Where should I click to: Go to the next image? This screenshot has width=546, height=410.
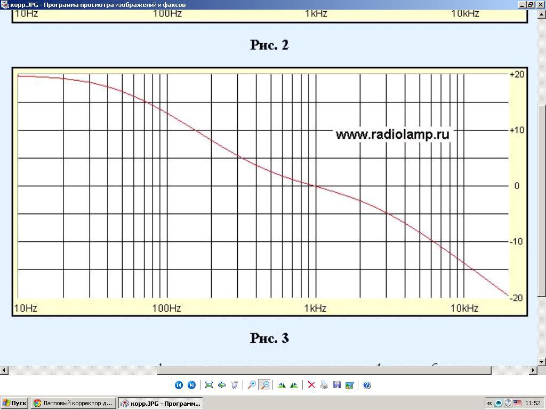click(x=191, y=385)
